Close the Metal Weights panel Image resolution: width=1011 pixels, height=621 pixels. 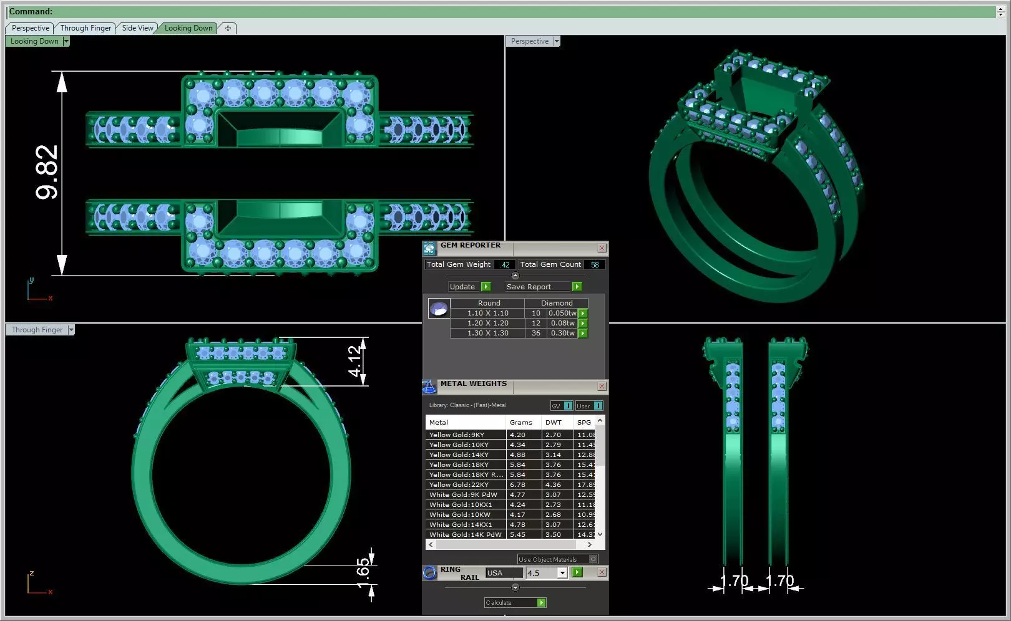602,387
